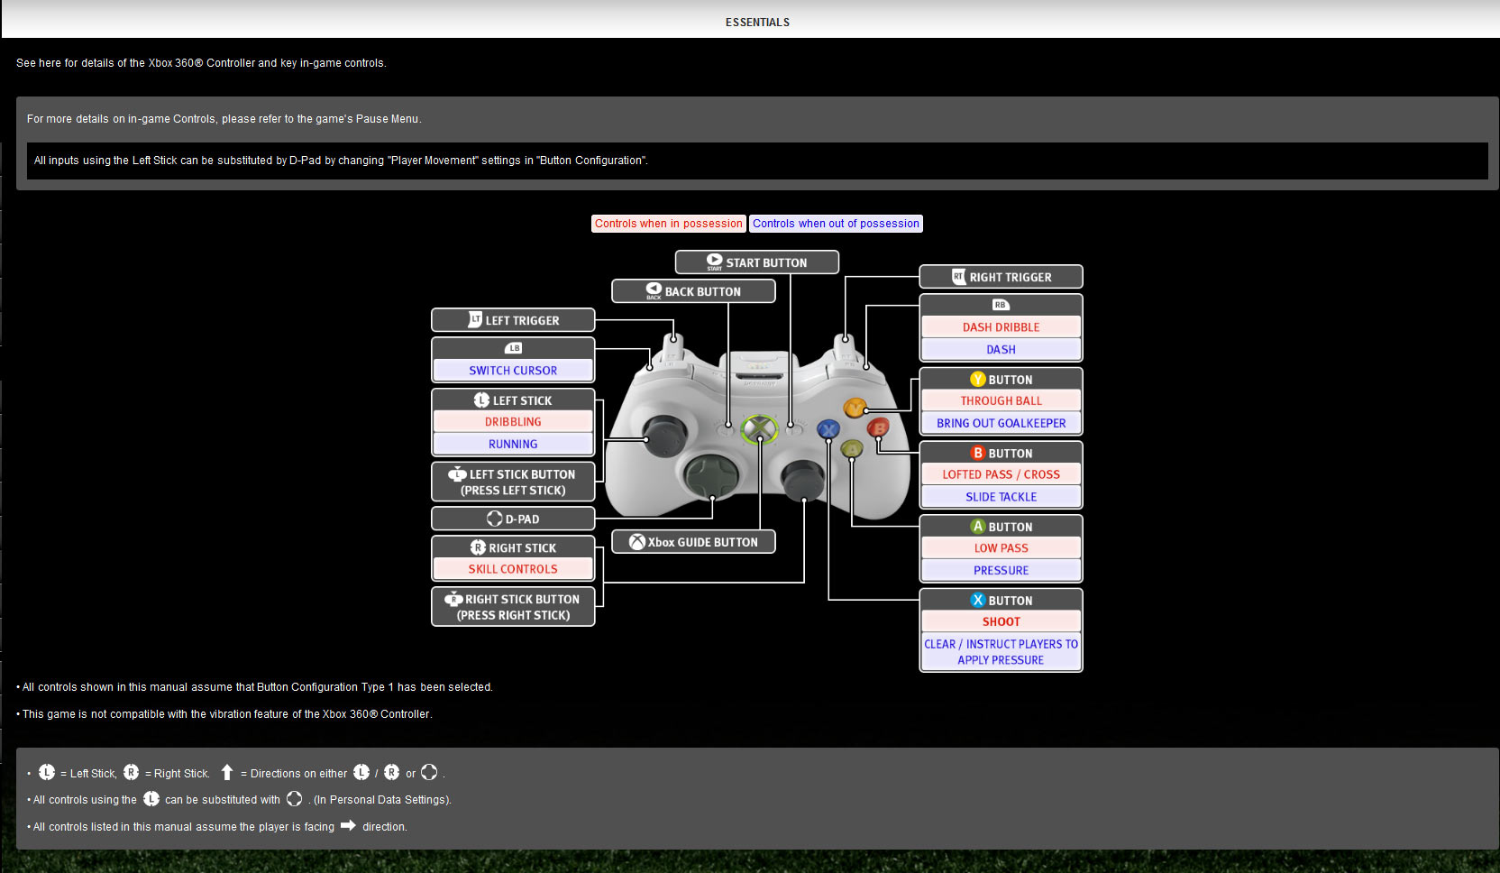Viewport: 1500px width, 873px height.
Task: Select the blue X icon in X BUTTON label
Action: 977,600
